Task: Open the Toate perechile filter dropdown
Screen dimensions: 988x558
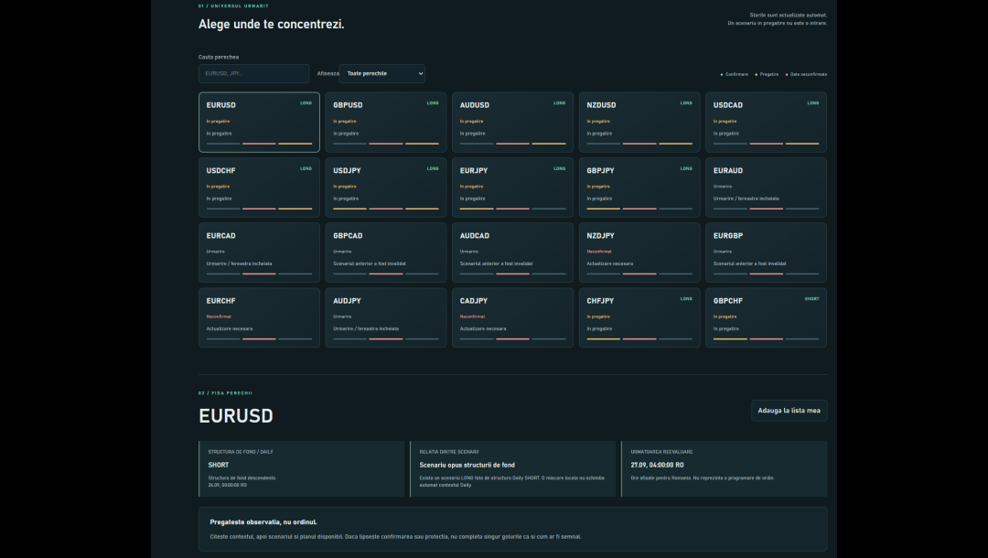Action: click(x=381, y=74)
